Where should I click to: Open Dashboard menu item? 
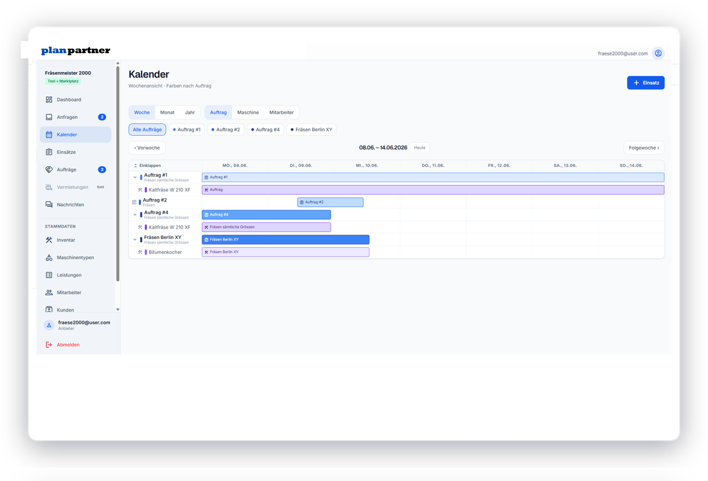76,99
